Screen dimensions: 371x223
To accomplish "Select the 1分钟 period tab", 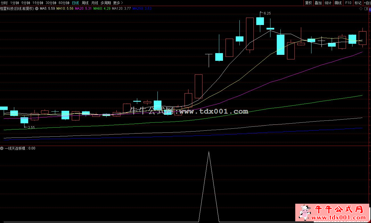I will click(14, 3).
